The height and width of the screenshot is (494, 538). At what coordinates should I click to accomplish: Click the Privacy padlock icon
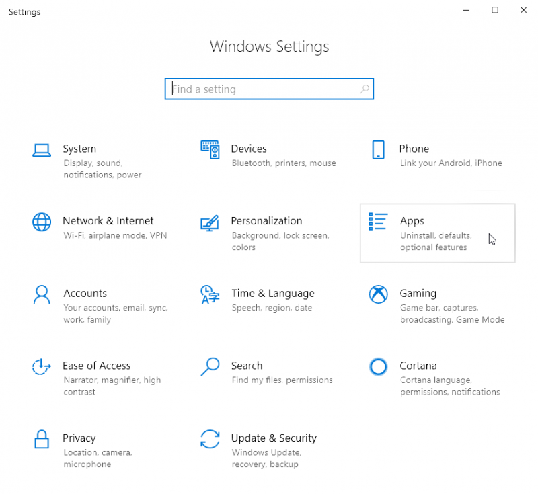[x=42, y=439]
